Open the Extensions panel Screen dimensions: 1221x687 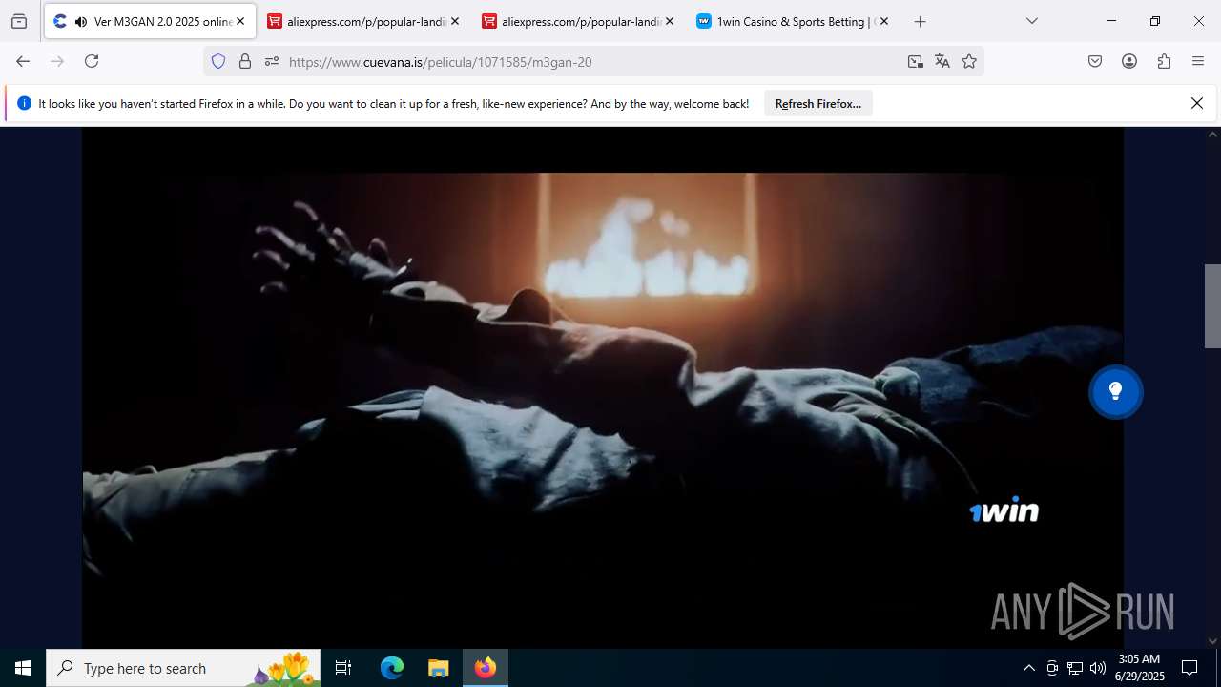point(1164,61)
